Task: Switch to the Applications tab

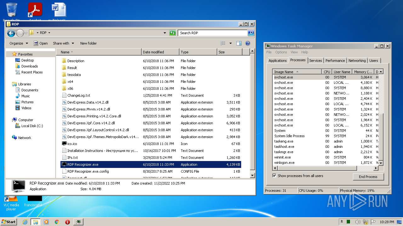Action: point(277,61)
